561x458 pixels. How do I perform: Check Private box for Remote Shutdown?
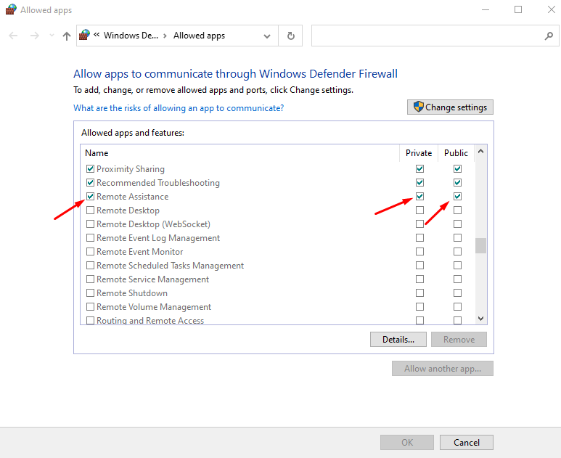(x=419, y=293)
